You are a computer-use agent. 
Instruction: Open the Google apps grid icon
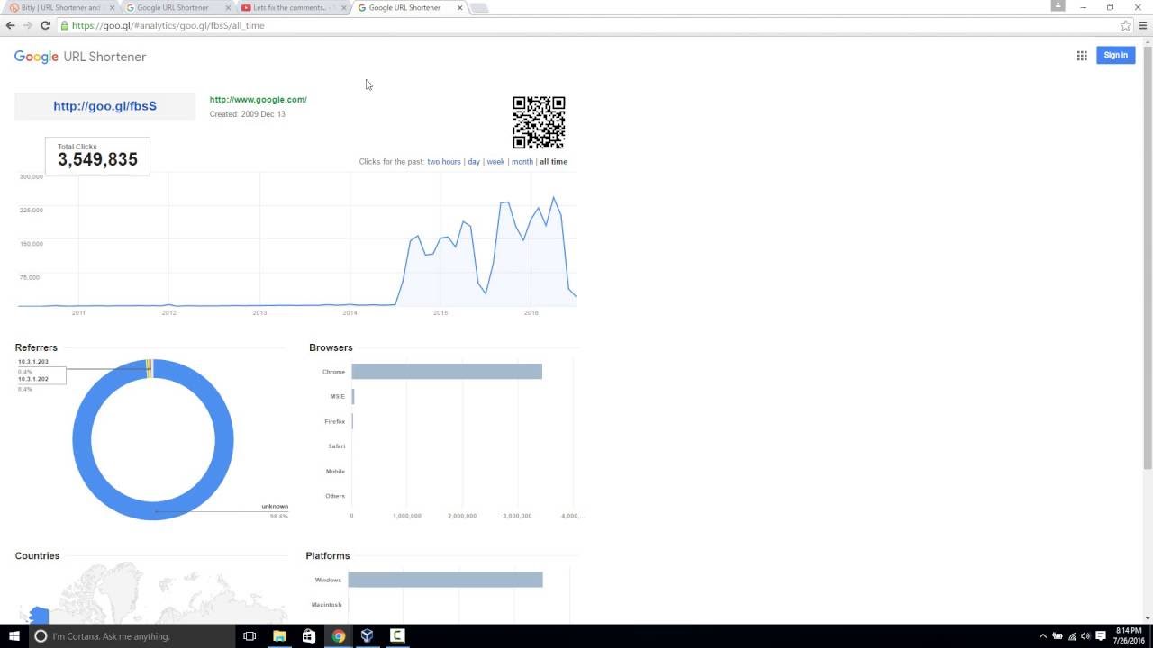tap(1082, 56)
